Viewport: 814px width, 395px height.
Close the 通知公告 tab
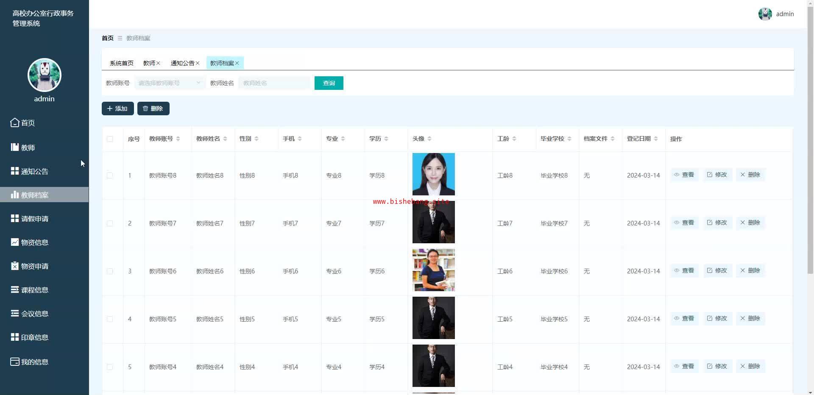[198, 63]
